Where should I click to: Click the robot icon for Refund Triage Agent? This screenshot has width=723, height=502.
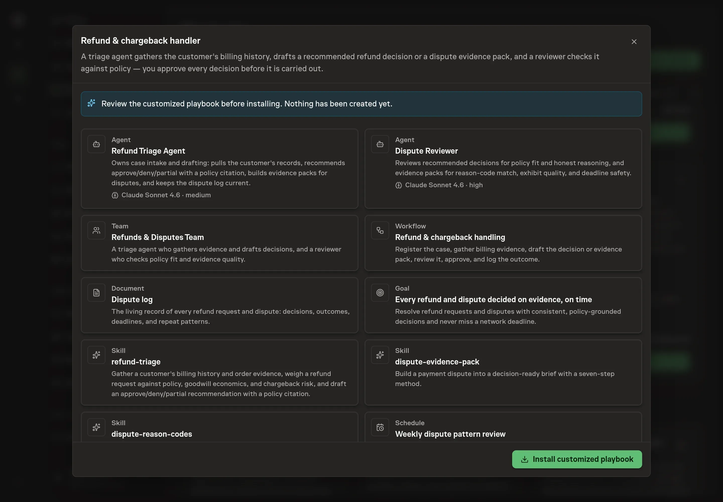(96, 144)
